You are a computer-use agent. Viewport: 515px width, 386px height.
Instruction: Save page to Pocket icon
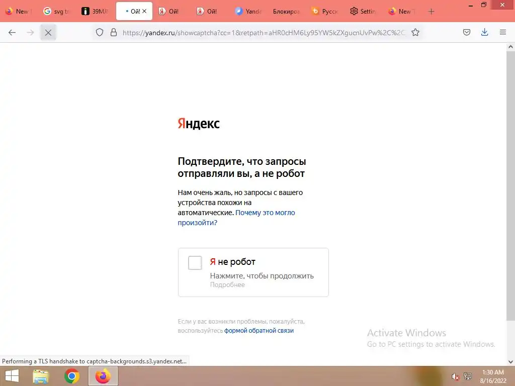(467, 33)
